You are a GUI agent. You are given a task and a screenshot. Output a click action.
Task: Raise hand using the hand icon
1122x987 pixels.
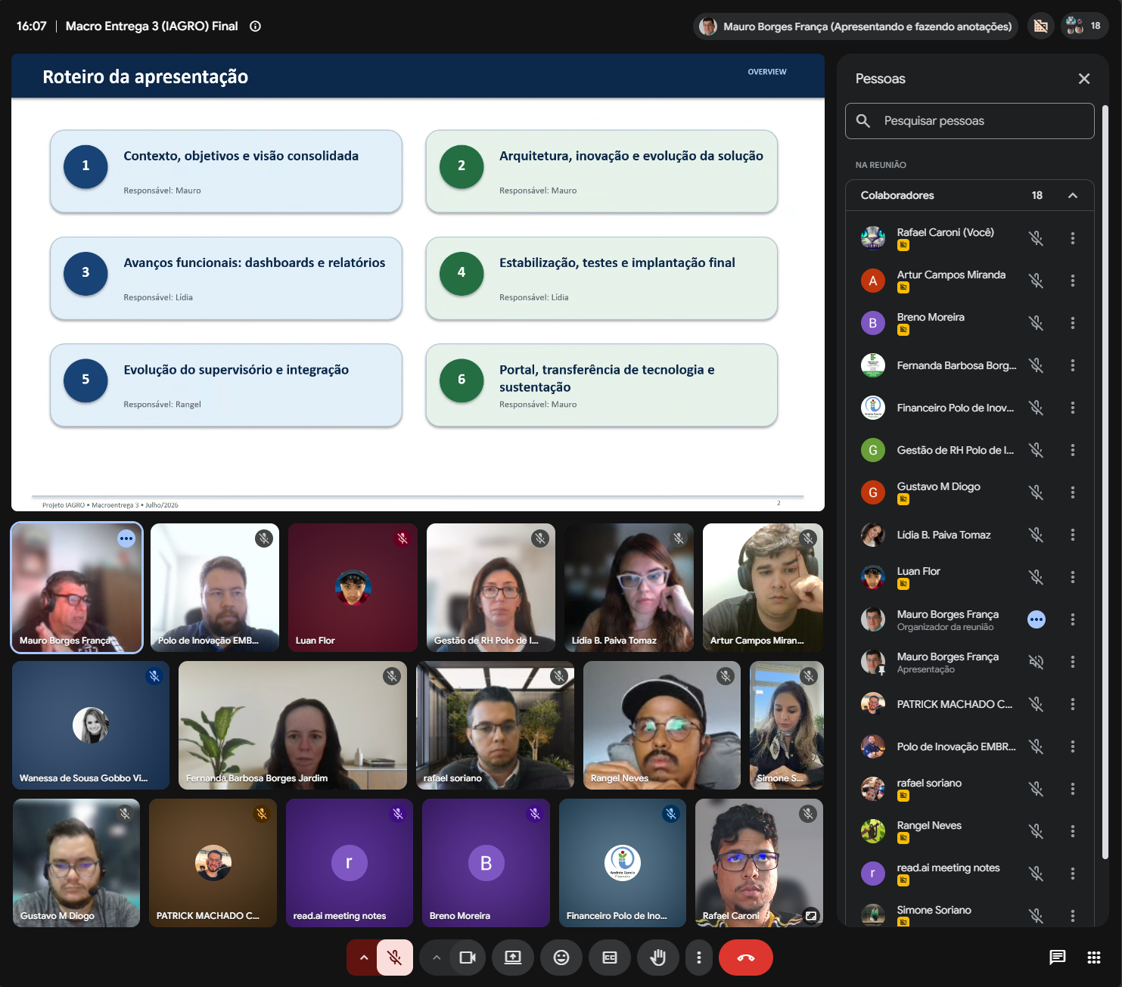658,958
